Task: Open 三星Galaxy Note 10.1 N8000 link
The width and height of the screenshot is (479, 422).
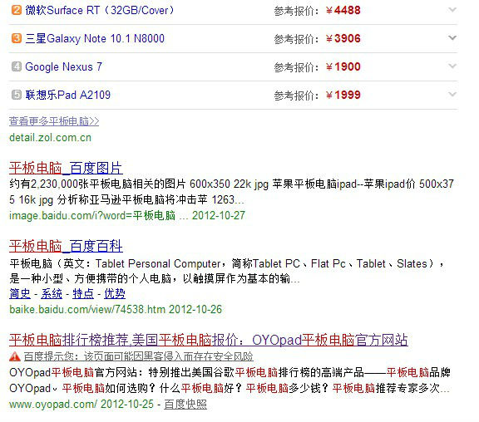Action: [95, 39]
